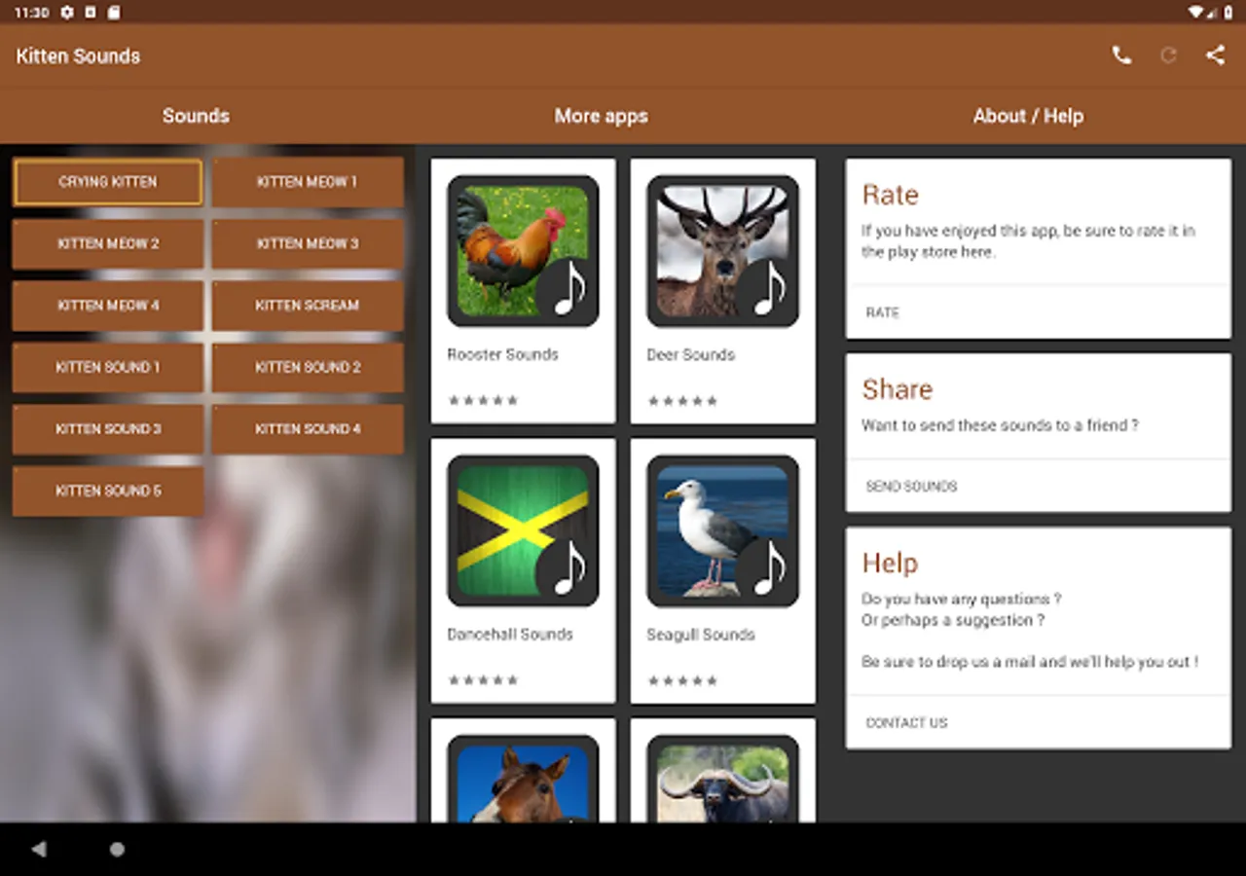
Task: Open the buffalo sounds app icon
Action: click(722, 779)
